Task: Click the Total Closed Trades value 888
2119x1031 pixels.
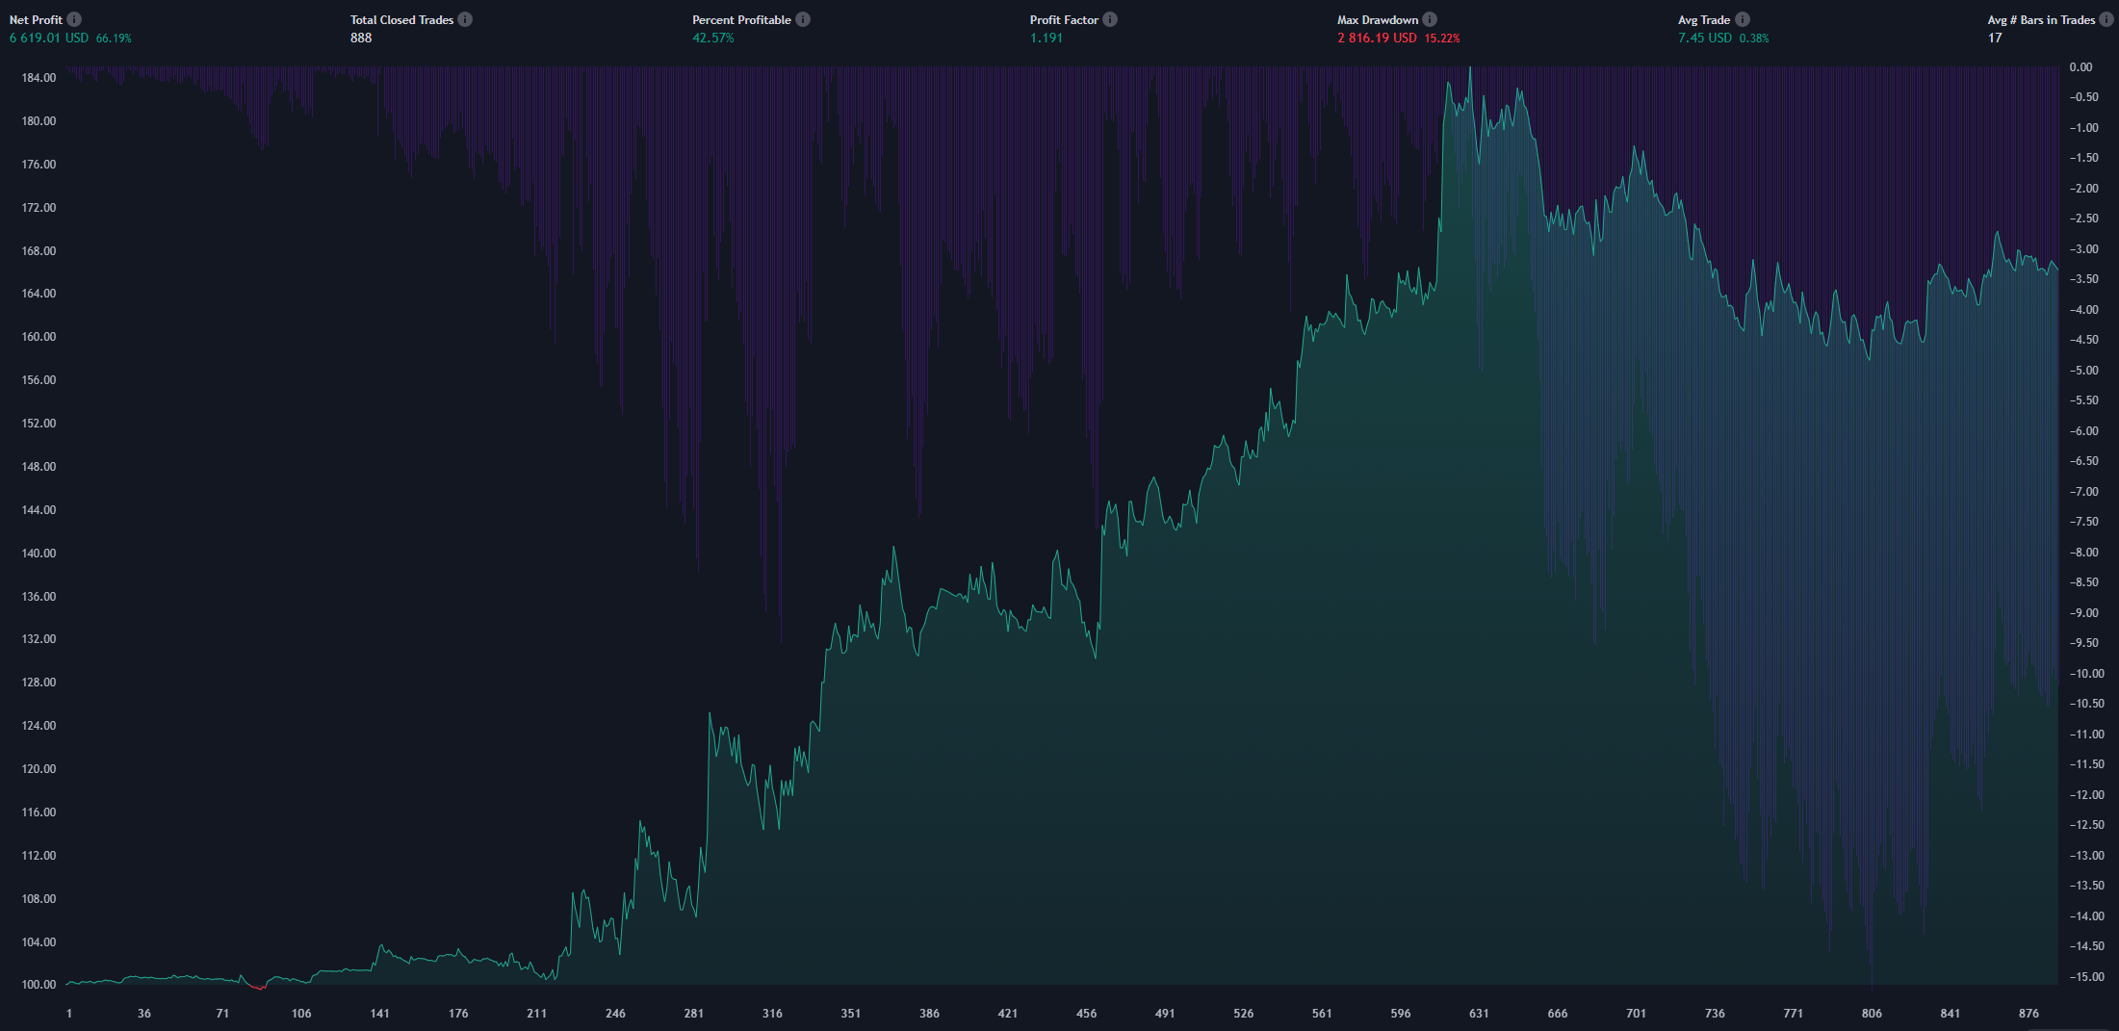Action: point(361,38)
